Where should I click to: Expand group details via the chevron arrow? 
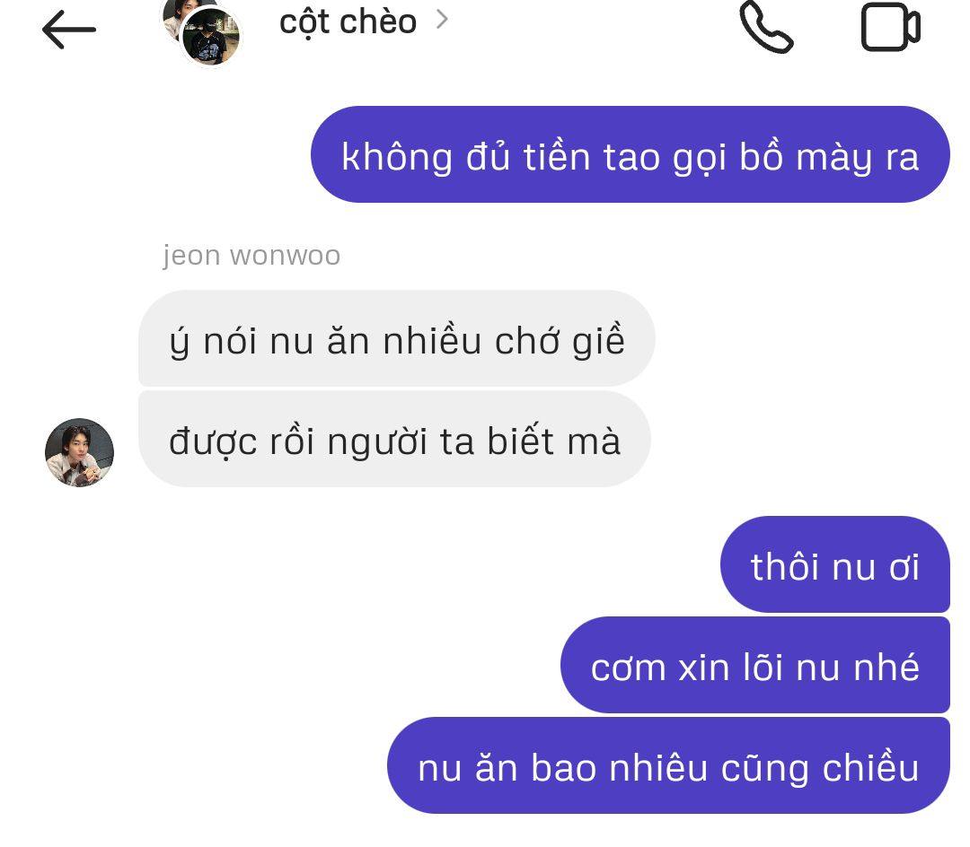tap(442, 20)
